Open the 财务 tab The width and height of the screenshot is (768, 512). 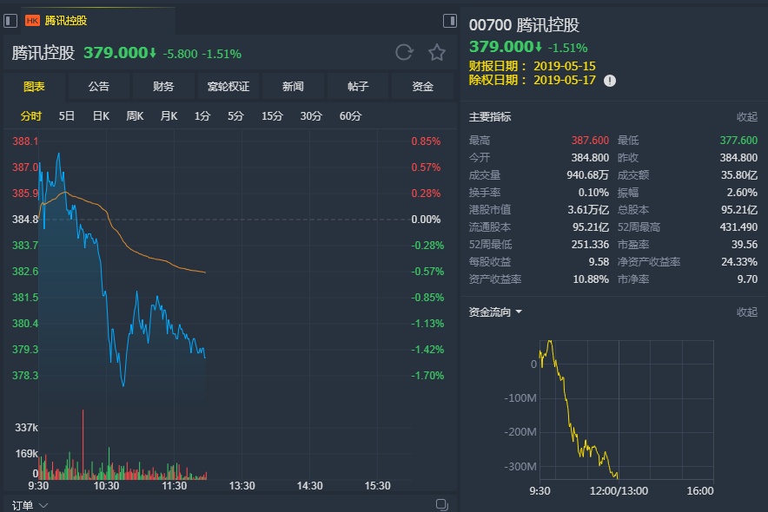163,86
